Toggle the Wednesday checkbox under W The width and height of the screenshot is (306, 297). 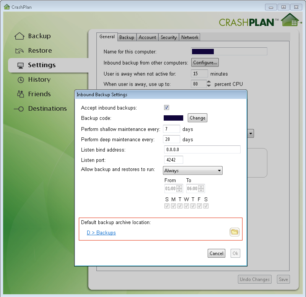pyautogui.click(x=186, y=206)
